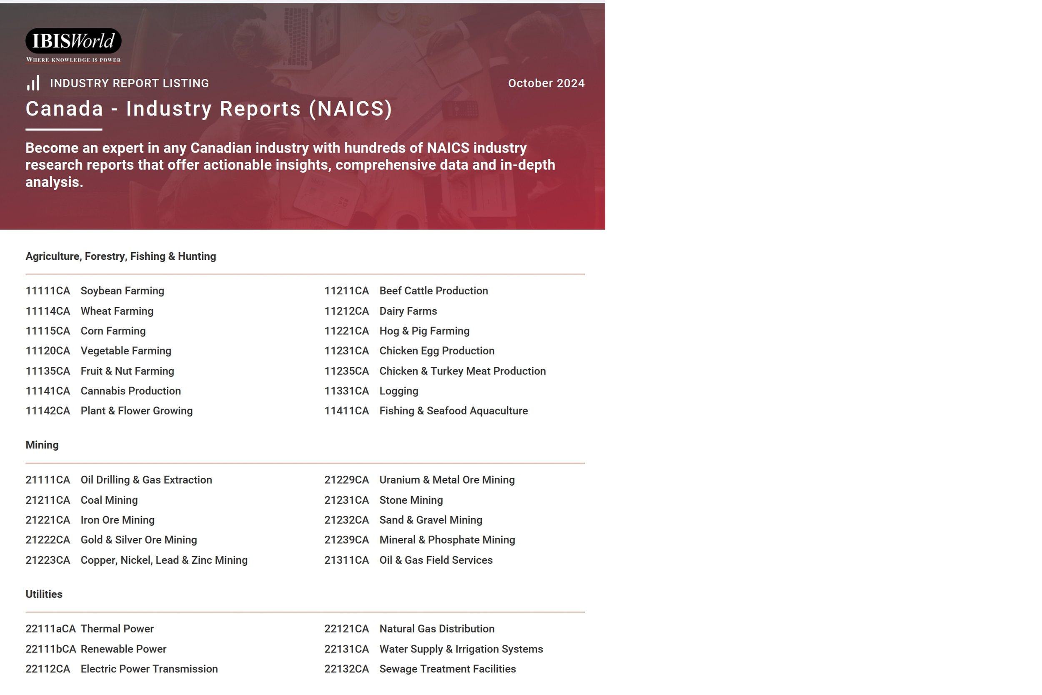Click Oil & Gas Field Services entry
The width and height of the screenshot is (1042, 695).
coord(436,560)
